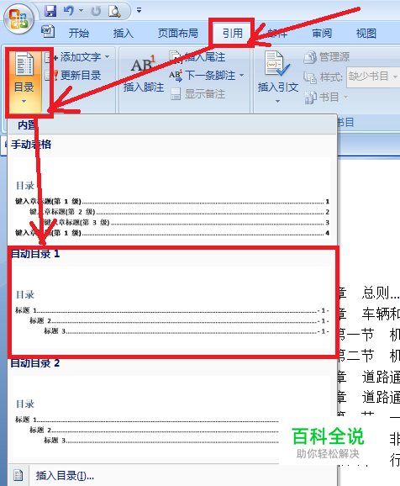Click the round Office button
Screen dimensions: 400x486
click(18, 18)
